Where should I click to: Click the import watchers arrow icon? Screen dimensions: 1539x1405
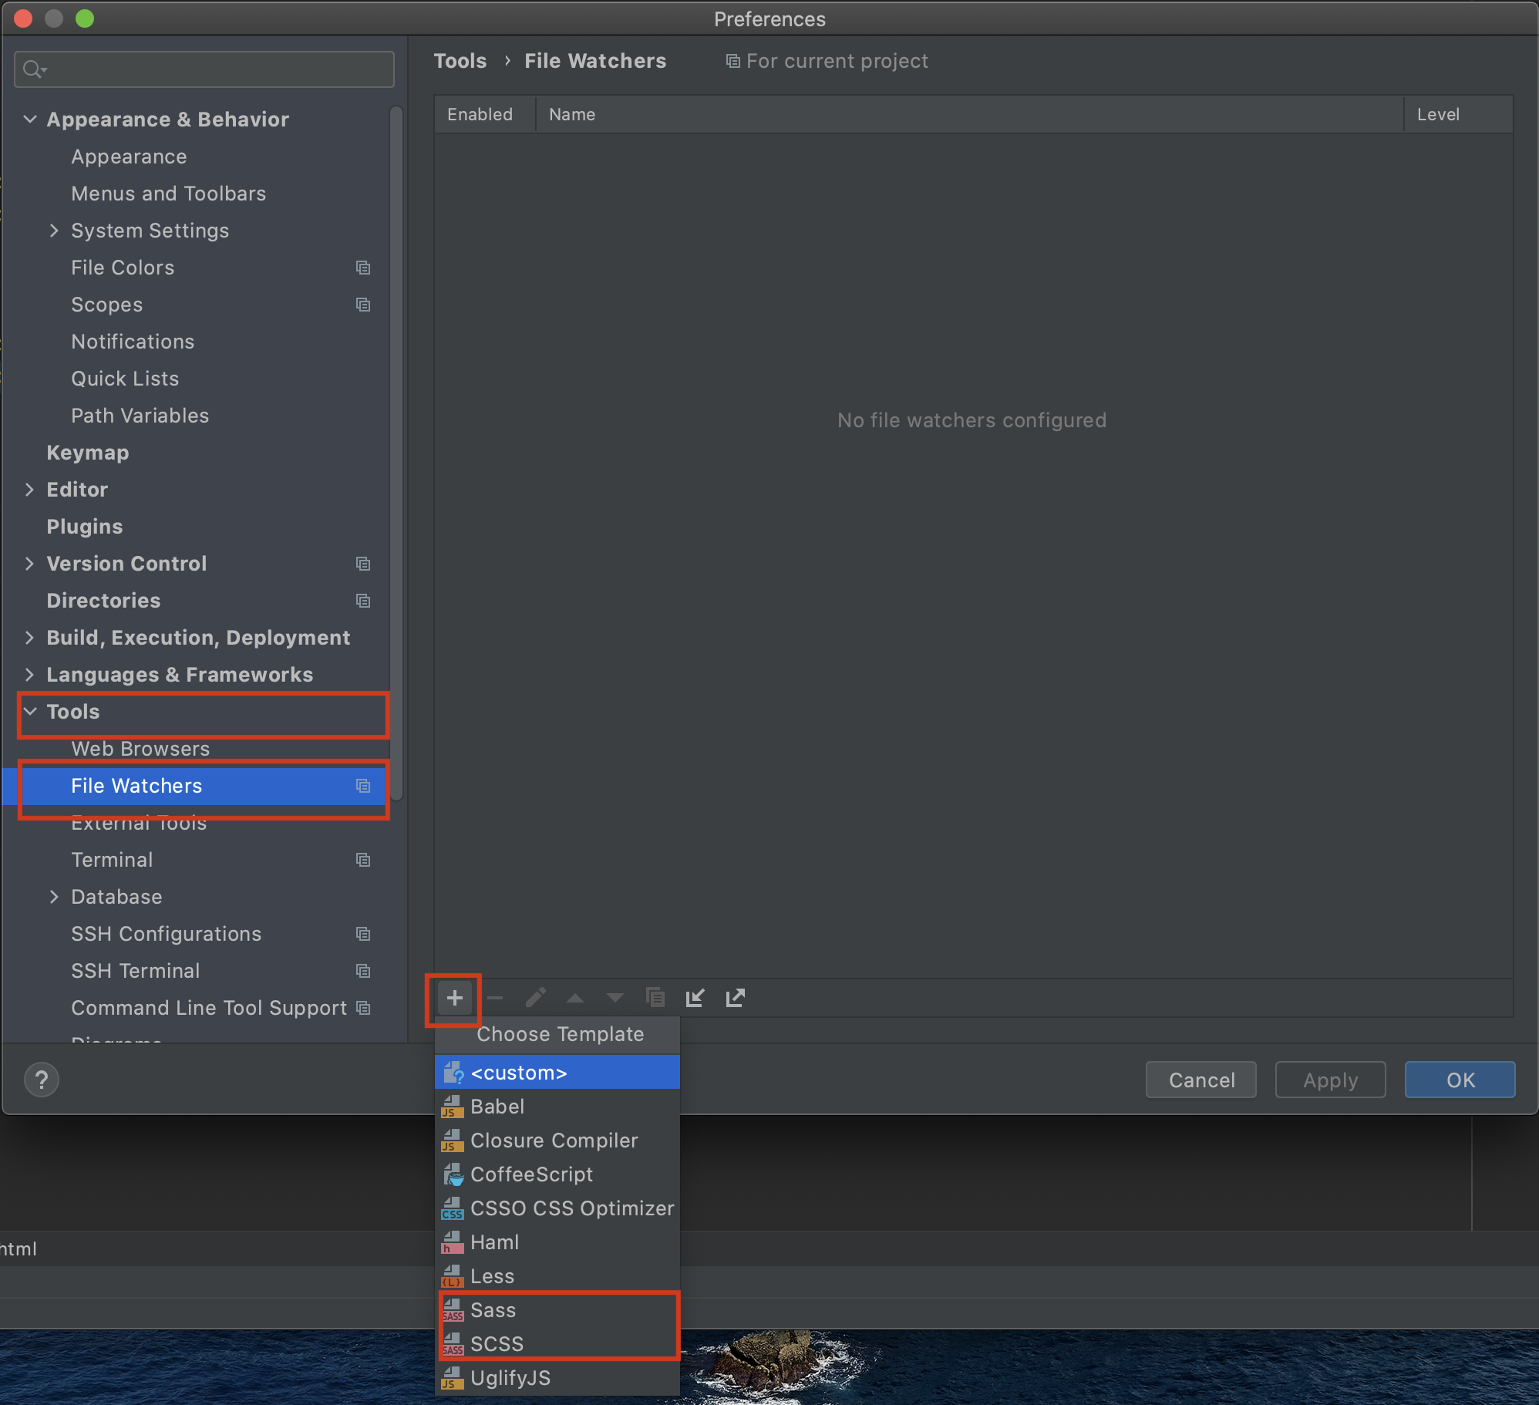(x=695, y=998)
